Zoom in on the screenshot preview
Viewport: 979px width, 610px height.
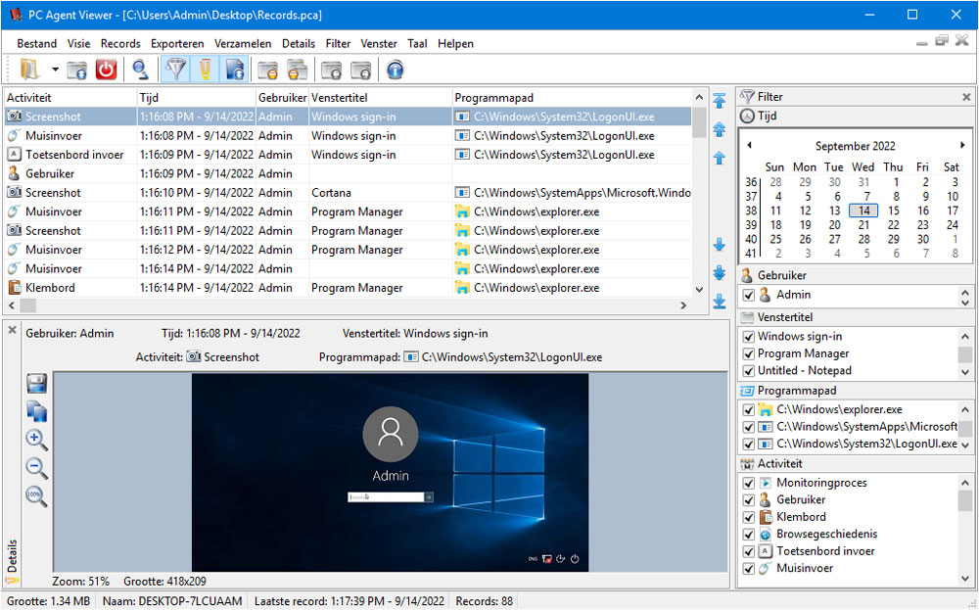[x=36, y=441]
